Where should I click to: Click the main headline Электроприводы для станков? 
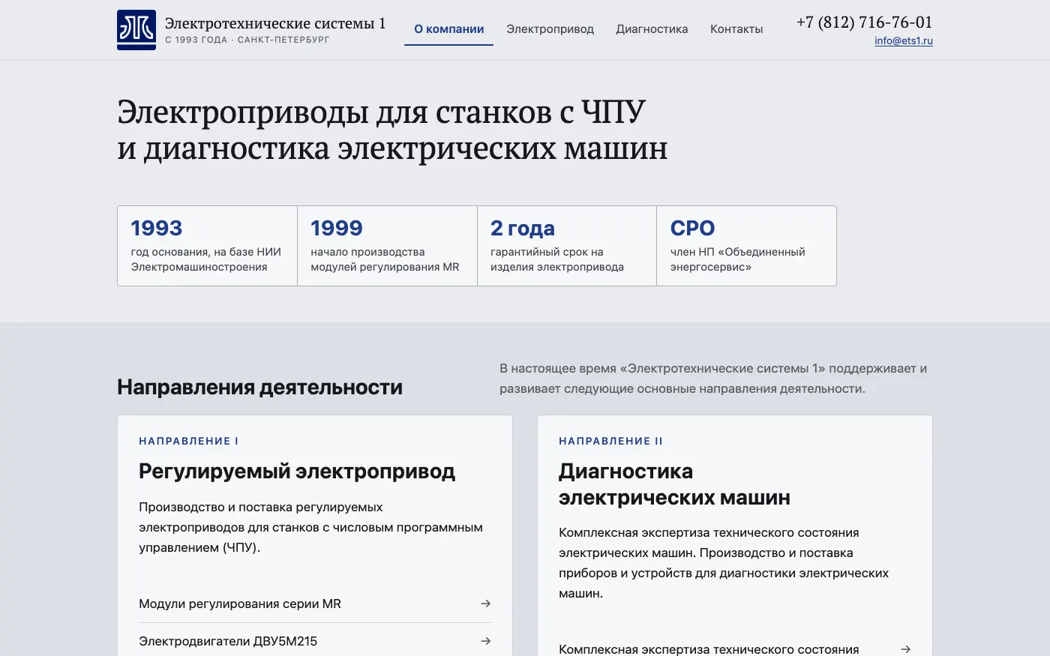point(392,130)
